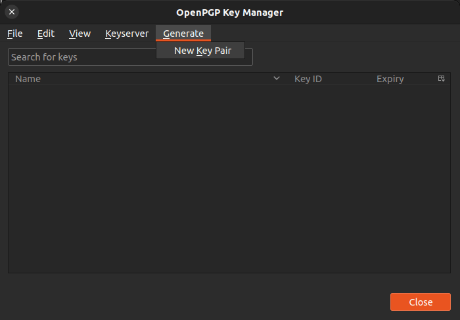The width and height of the screenshot is (460, 320).
Task: Choose New Key Pair from the menu
Action: point(202,51)
